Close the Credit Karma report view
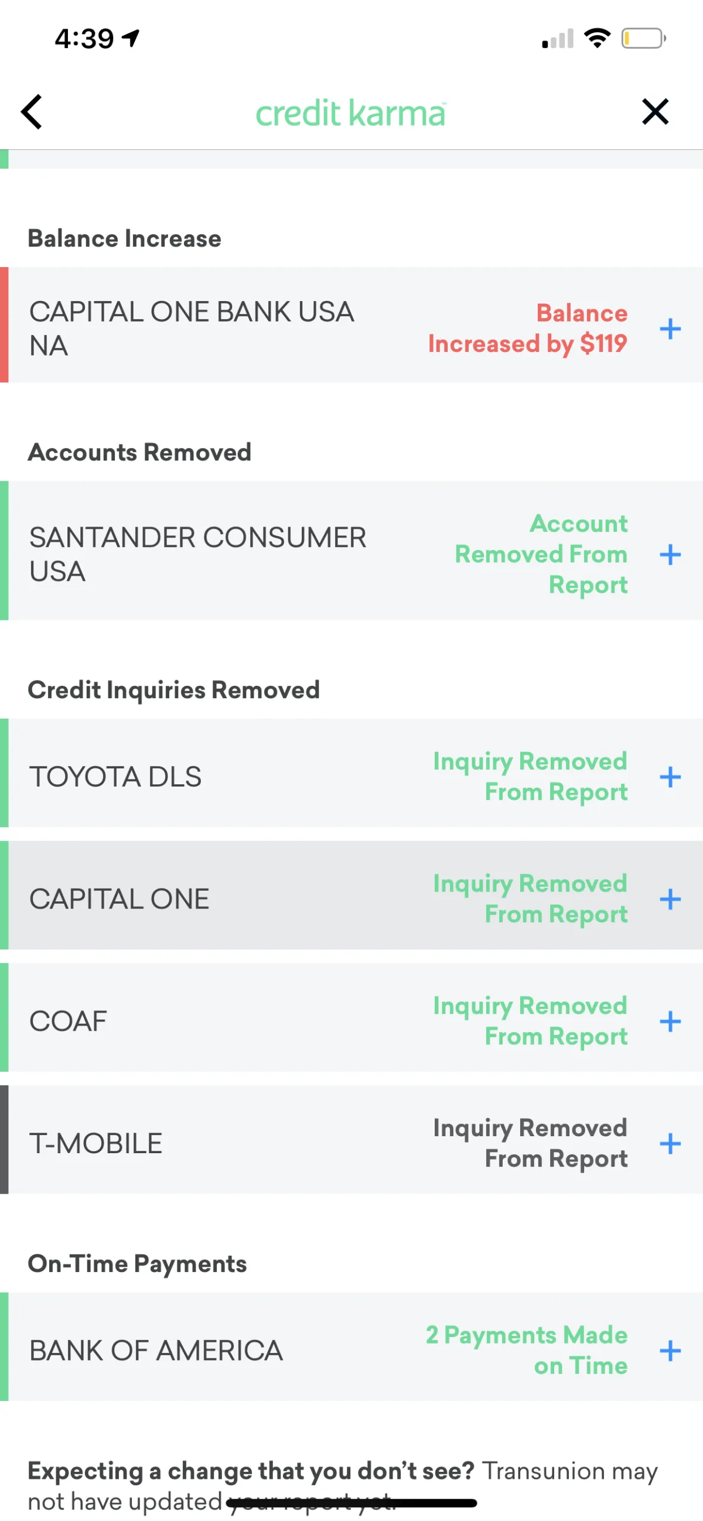703x1521 pixels. click(x=654, y=112)
